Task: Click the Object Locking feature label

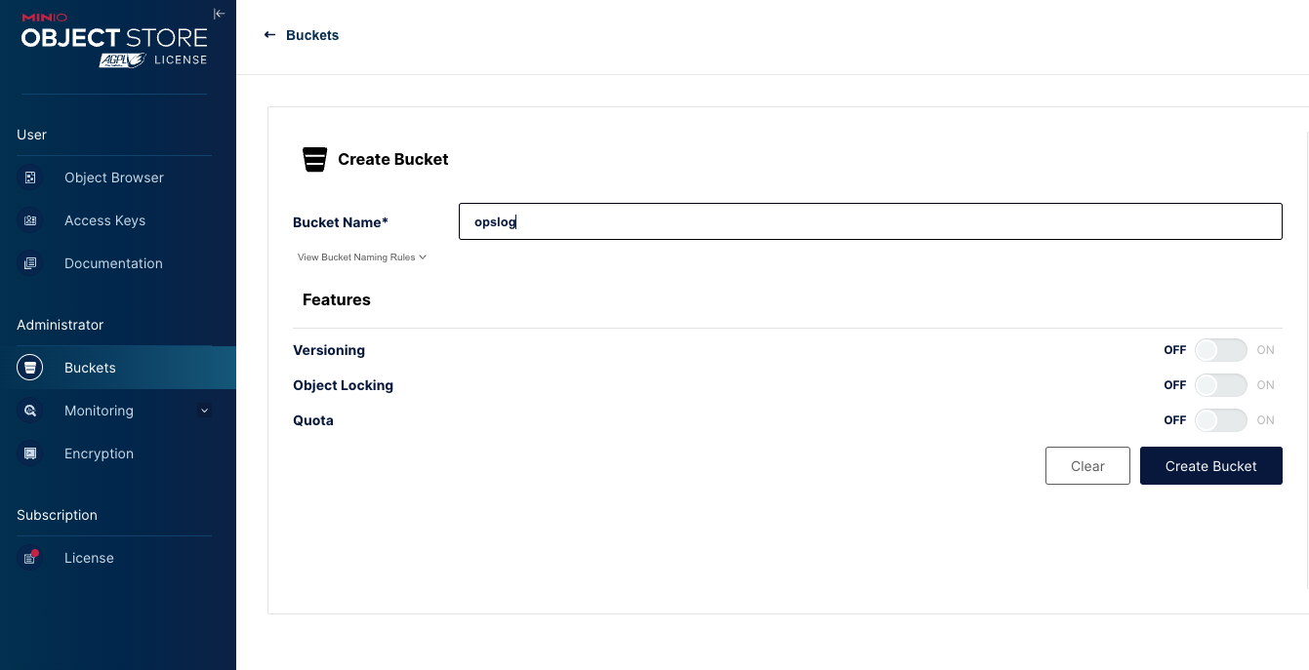Action: click(x=343, y=385)
